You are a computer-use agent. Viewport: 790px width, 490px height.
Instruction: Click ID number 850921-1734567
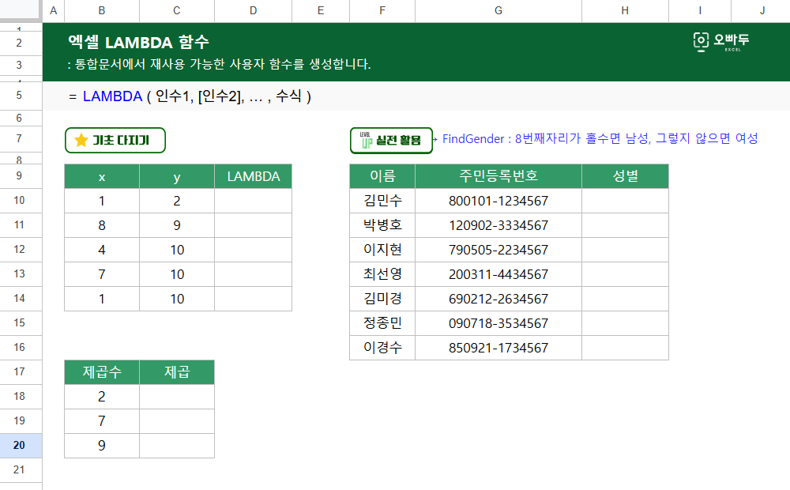(498, 348)
